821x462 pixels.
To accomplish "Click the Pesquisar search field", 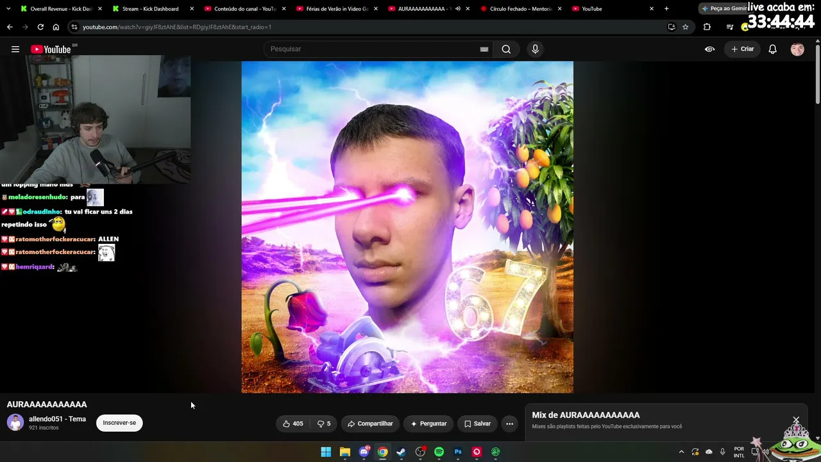I will coord(378,49).
